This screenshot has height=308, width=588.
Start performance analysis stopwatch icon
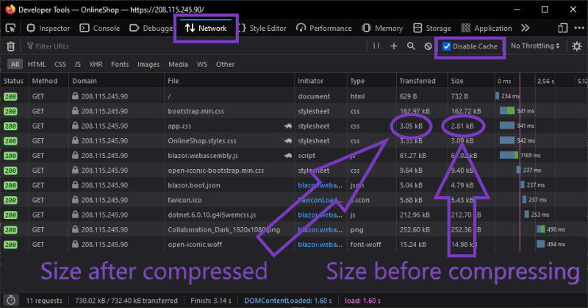(x=11, y=300)
